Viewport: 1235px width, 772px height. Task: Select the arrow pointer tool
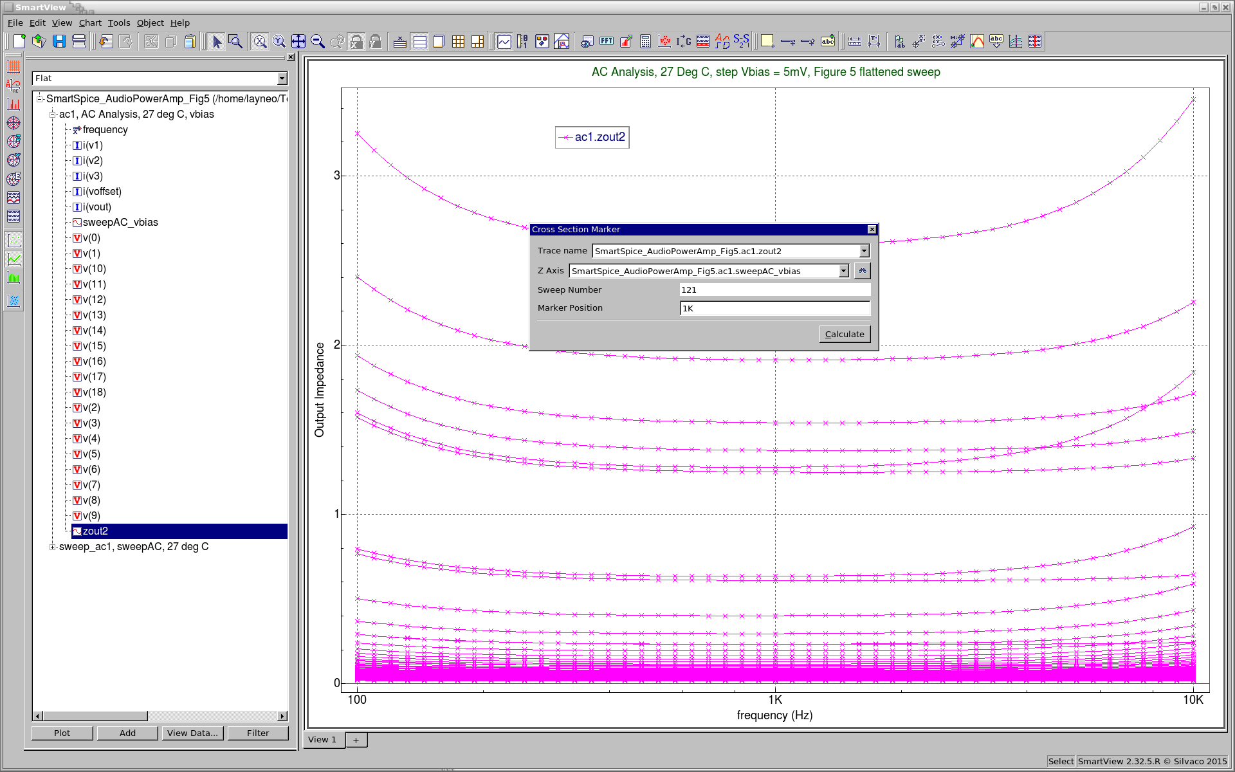point(217,42)
